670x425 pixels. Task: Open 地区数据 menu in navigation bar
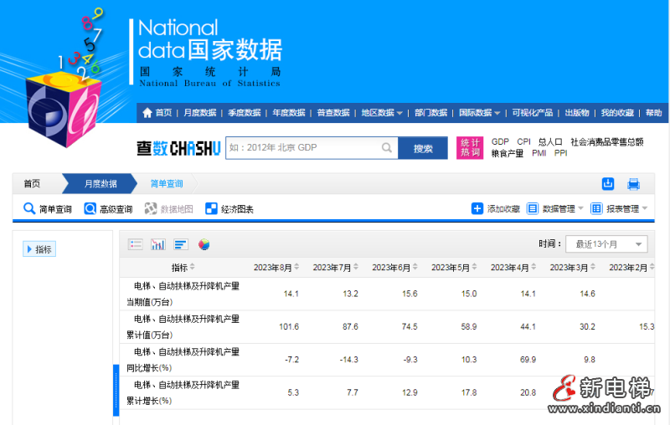pyautogui.click(x=380, y=113)
